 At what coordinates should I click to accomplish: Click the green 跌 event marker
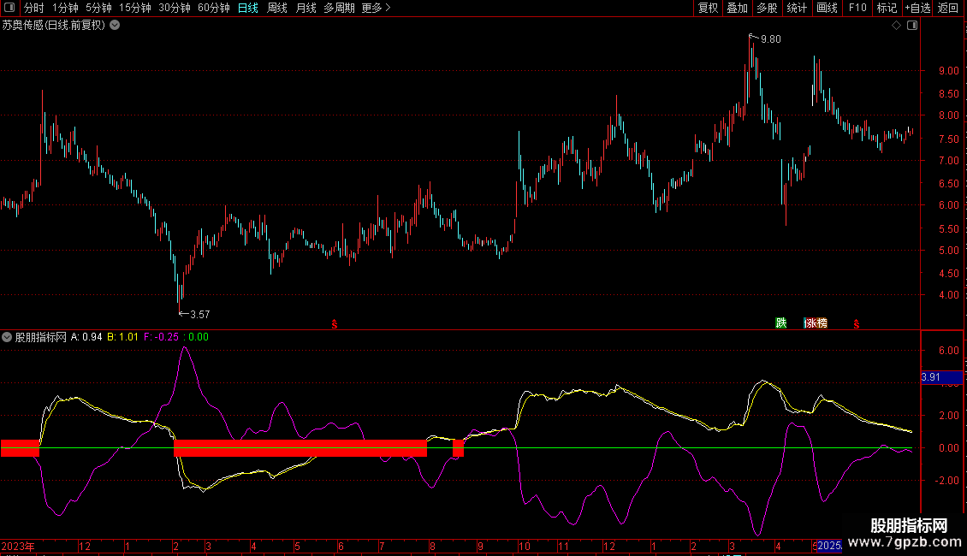click(780, 323)
